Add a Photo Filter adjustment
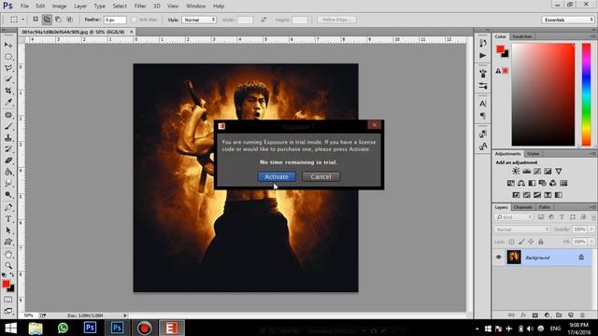The width and height of the screenshot is (598, 336). (542, 183)
